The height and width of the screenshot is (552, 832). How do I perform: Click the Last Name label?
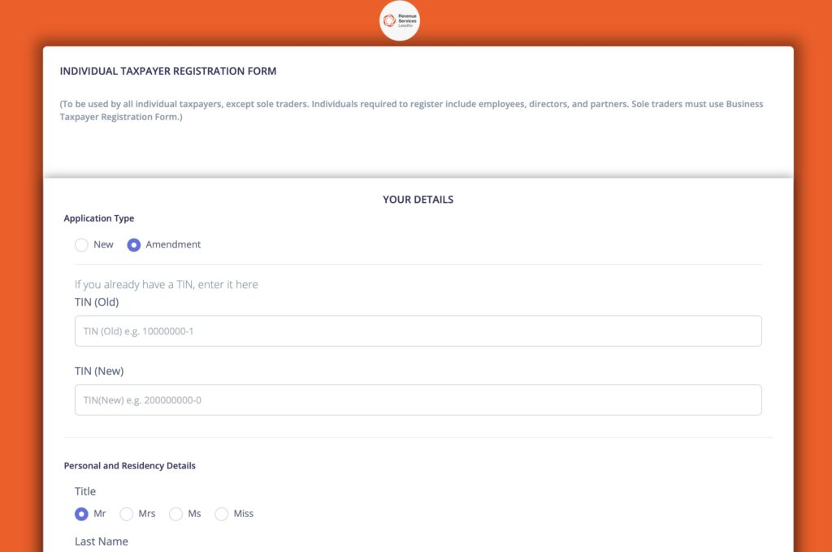(x=102, y=541)
